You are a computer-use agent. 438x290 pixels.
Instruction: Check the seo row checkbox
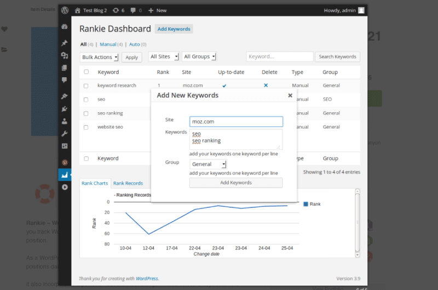(86, 100)
